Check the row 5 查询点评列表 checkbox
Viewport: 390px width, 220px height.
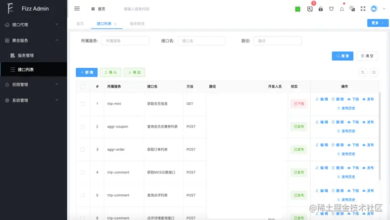click(83, 195)
